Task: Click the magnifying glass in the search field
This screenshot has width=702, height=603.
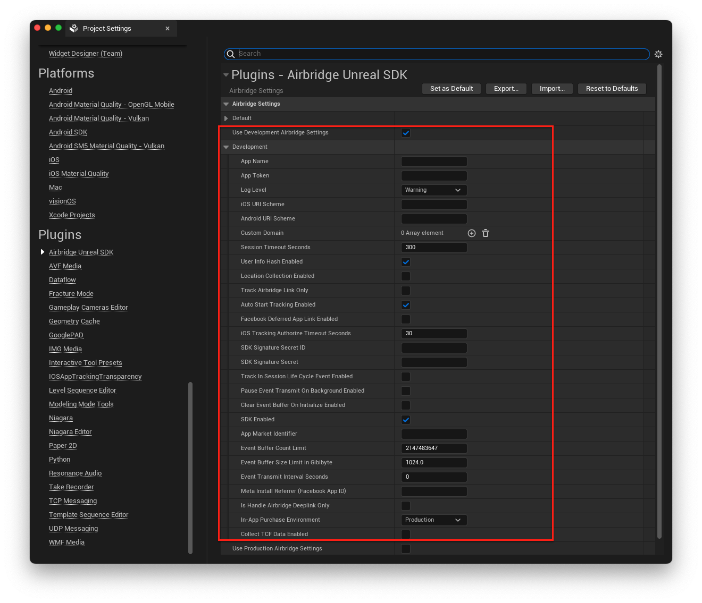Action: (x=231, y=54)
